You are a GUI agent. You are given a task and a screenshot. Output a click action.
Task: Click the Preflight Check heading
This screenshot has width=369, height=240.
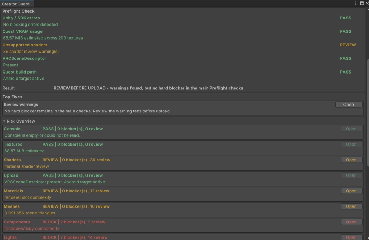point(18,11)
